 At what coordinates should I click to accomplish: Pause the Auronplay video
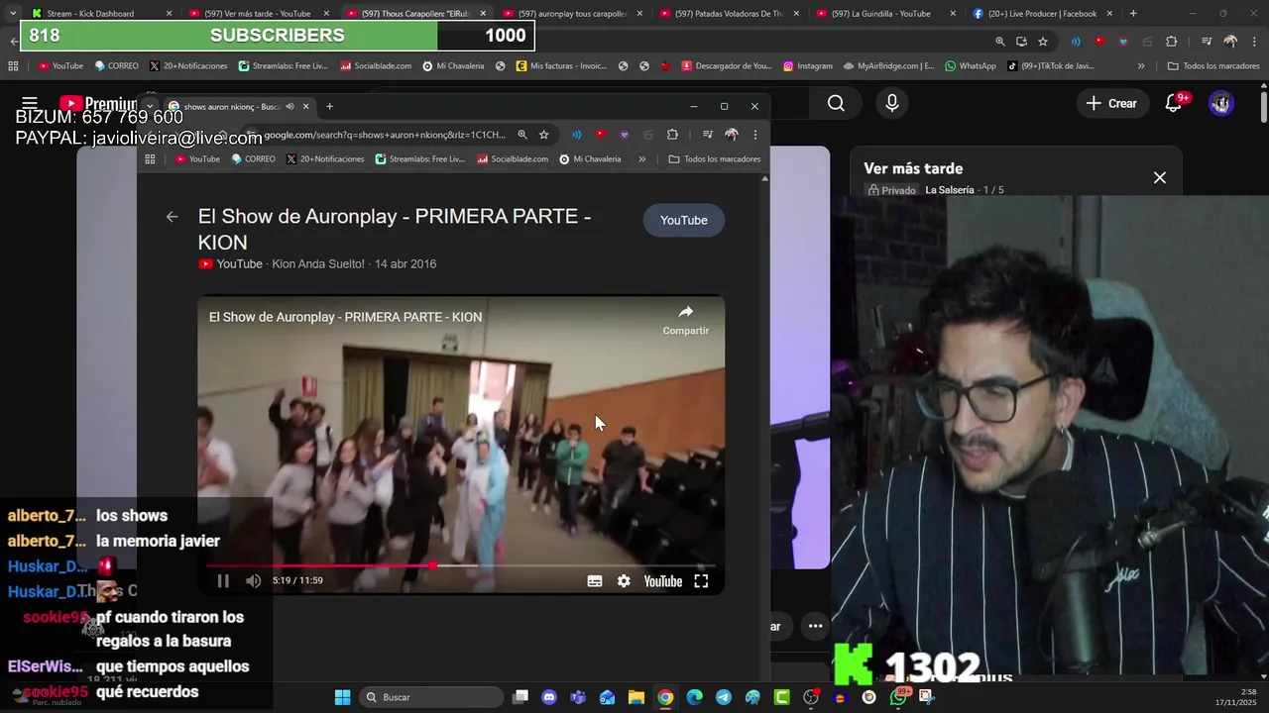point(223,581)
